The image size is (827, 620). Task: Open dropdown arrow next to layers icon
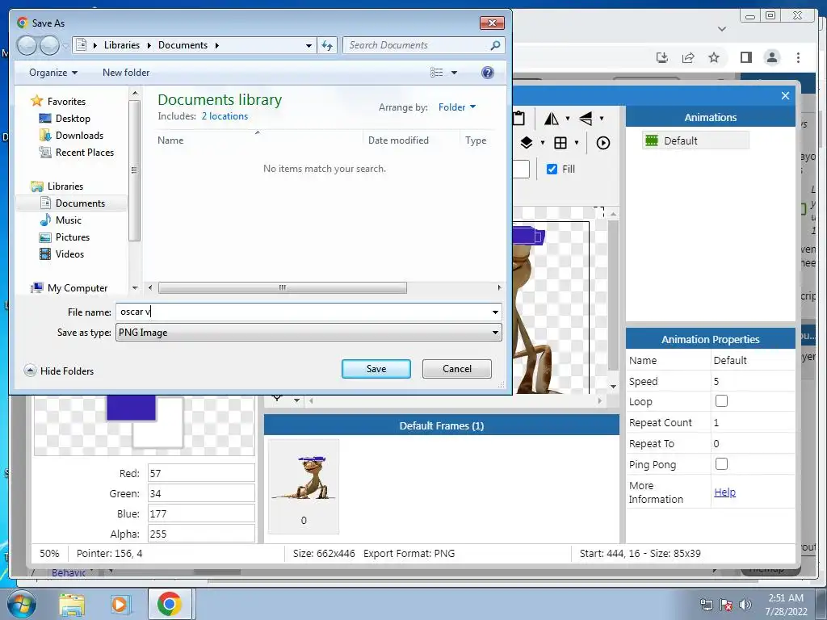(x=542, y=142)
